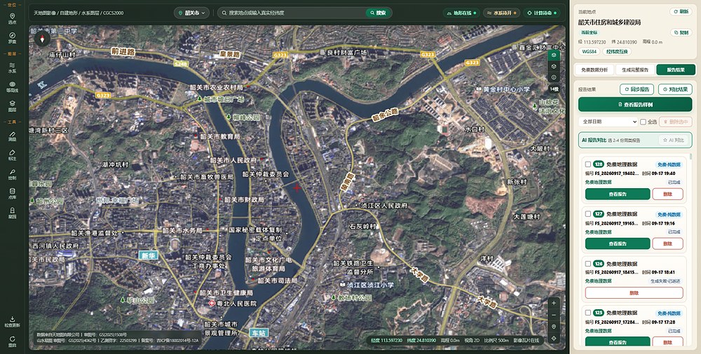Click the 免费-纯数据 tag on report 128
The height and width of the screenshot is (354, 701).
(x=669, y=164)
